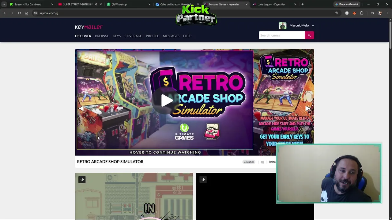The height and width of the screenshot is (220, 392).
Task: Go back to the previous page
Action: [5, 13]
